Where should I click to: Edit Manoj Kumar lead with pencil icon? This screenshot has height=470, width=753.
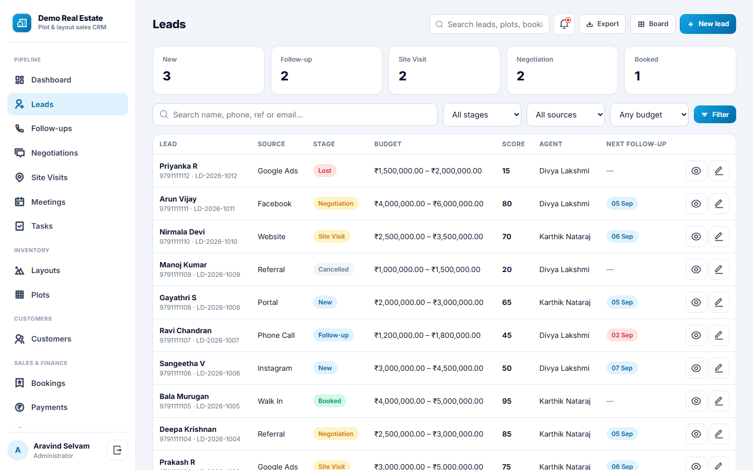click(719, 269)
